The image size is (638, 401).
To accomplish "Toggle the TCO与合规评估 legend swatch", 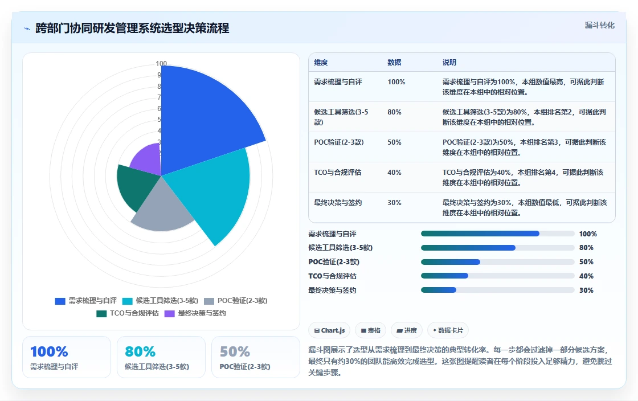I will [101, 313].
